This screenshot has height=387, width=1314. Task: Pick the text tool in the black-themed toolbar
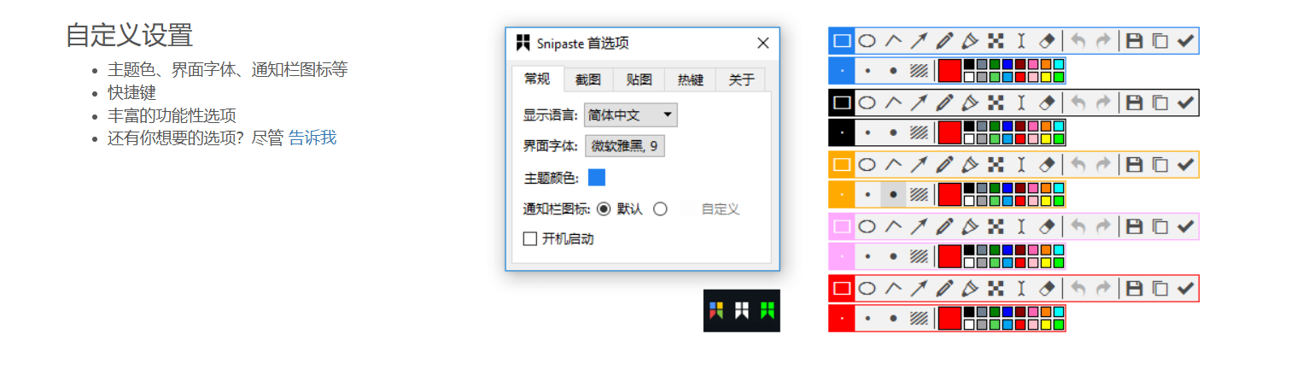point(1021,103)
